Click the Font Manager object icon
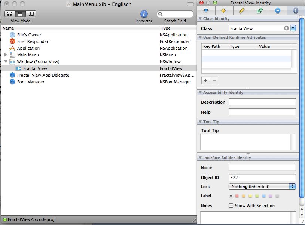Image resolution: width=305 pixels, height=225 pixels. (x=12, y=82)
